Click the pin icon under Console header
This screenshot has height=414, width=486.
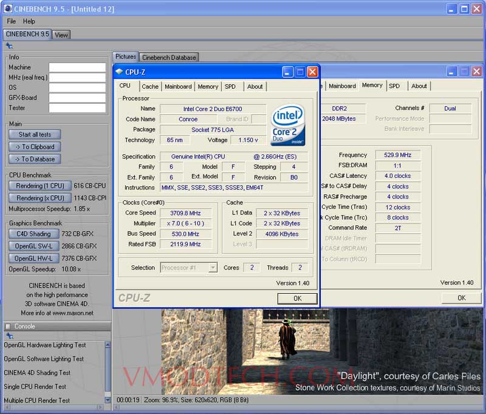pos(10,336)
